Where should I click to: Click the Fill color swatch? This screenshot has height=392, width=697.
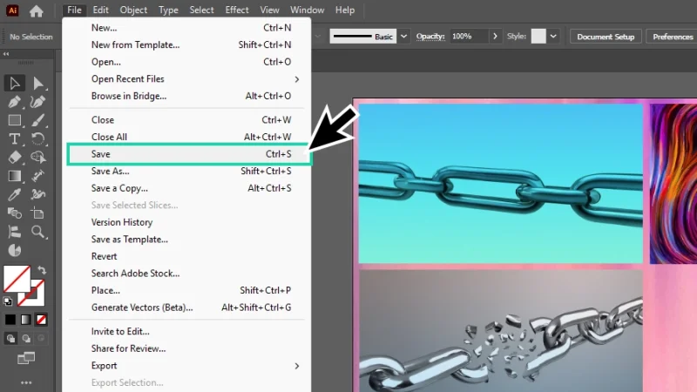point(17,280)
